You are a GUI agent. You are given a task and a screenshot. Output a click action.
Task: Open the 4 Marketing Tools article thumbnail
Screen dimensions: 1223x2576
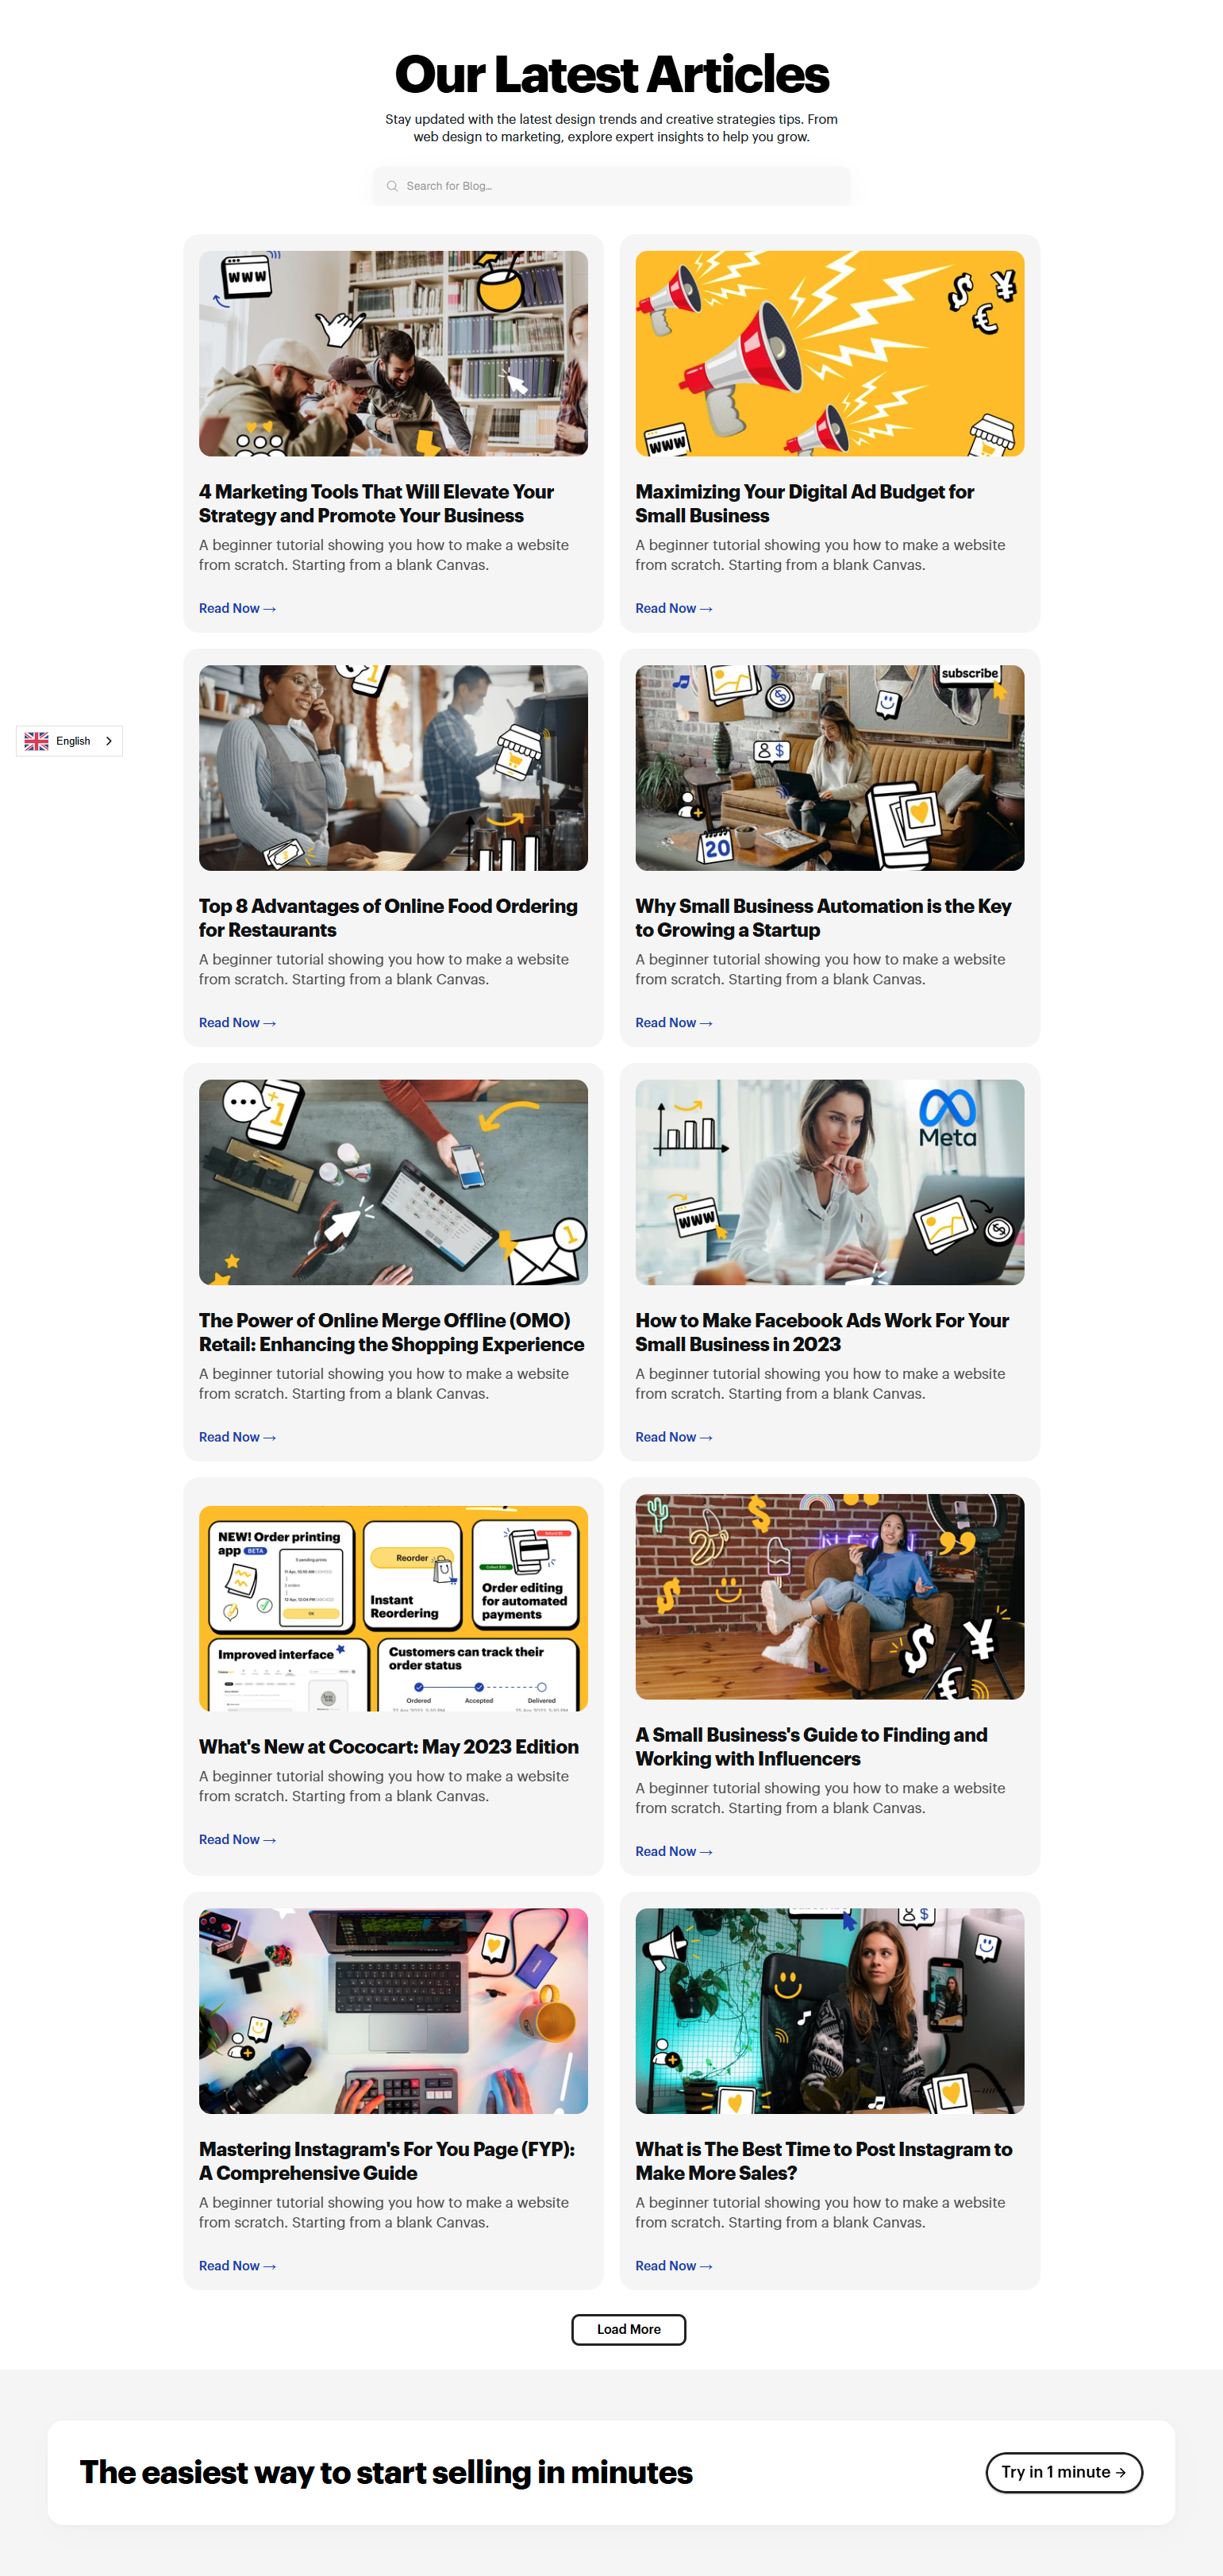point(393,353)
